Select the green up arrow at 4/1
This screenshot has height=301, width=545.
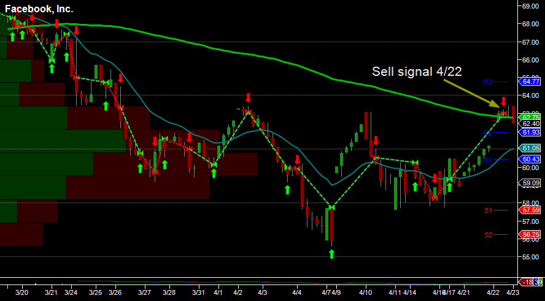(214, 173)
